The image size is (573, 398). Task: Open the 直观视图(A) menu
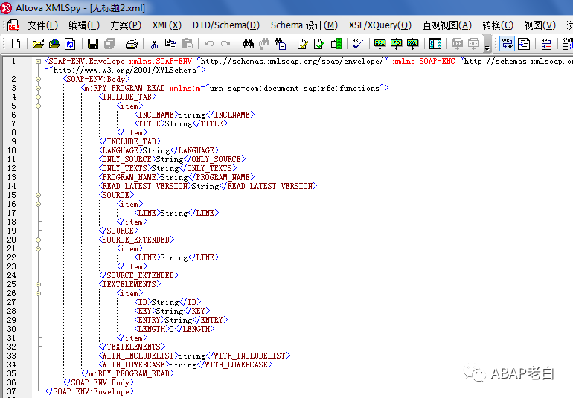coord(447,25)
